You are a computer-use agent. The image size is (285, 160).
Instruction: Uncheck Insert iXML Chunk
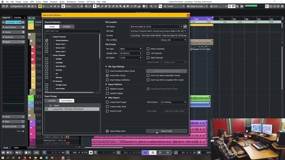(107, 76)
